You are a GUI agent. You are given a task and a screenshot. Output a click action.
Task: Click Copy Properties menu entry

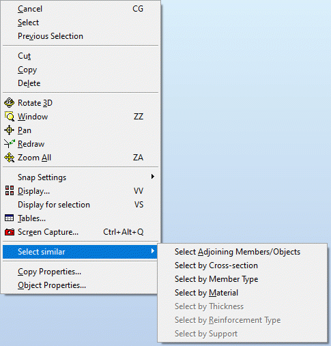click(49, 272)
